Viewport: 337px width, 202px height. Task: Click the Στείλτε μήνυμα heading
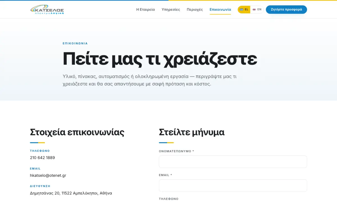(x=192, y=132)
